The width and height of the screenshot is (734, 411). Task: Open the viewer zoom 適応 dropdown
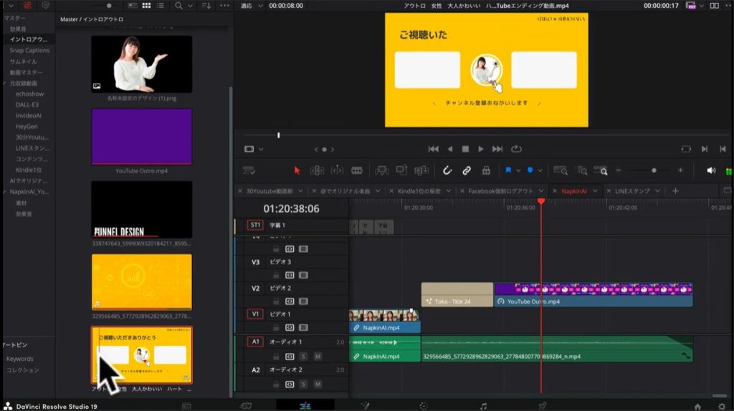[250, 5]
